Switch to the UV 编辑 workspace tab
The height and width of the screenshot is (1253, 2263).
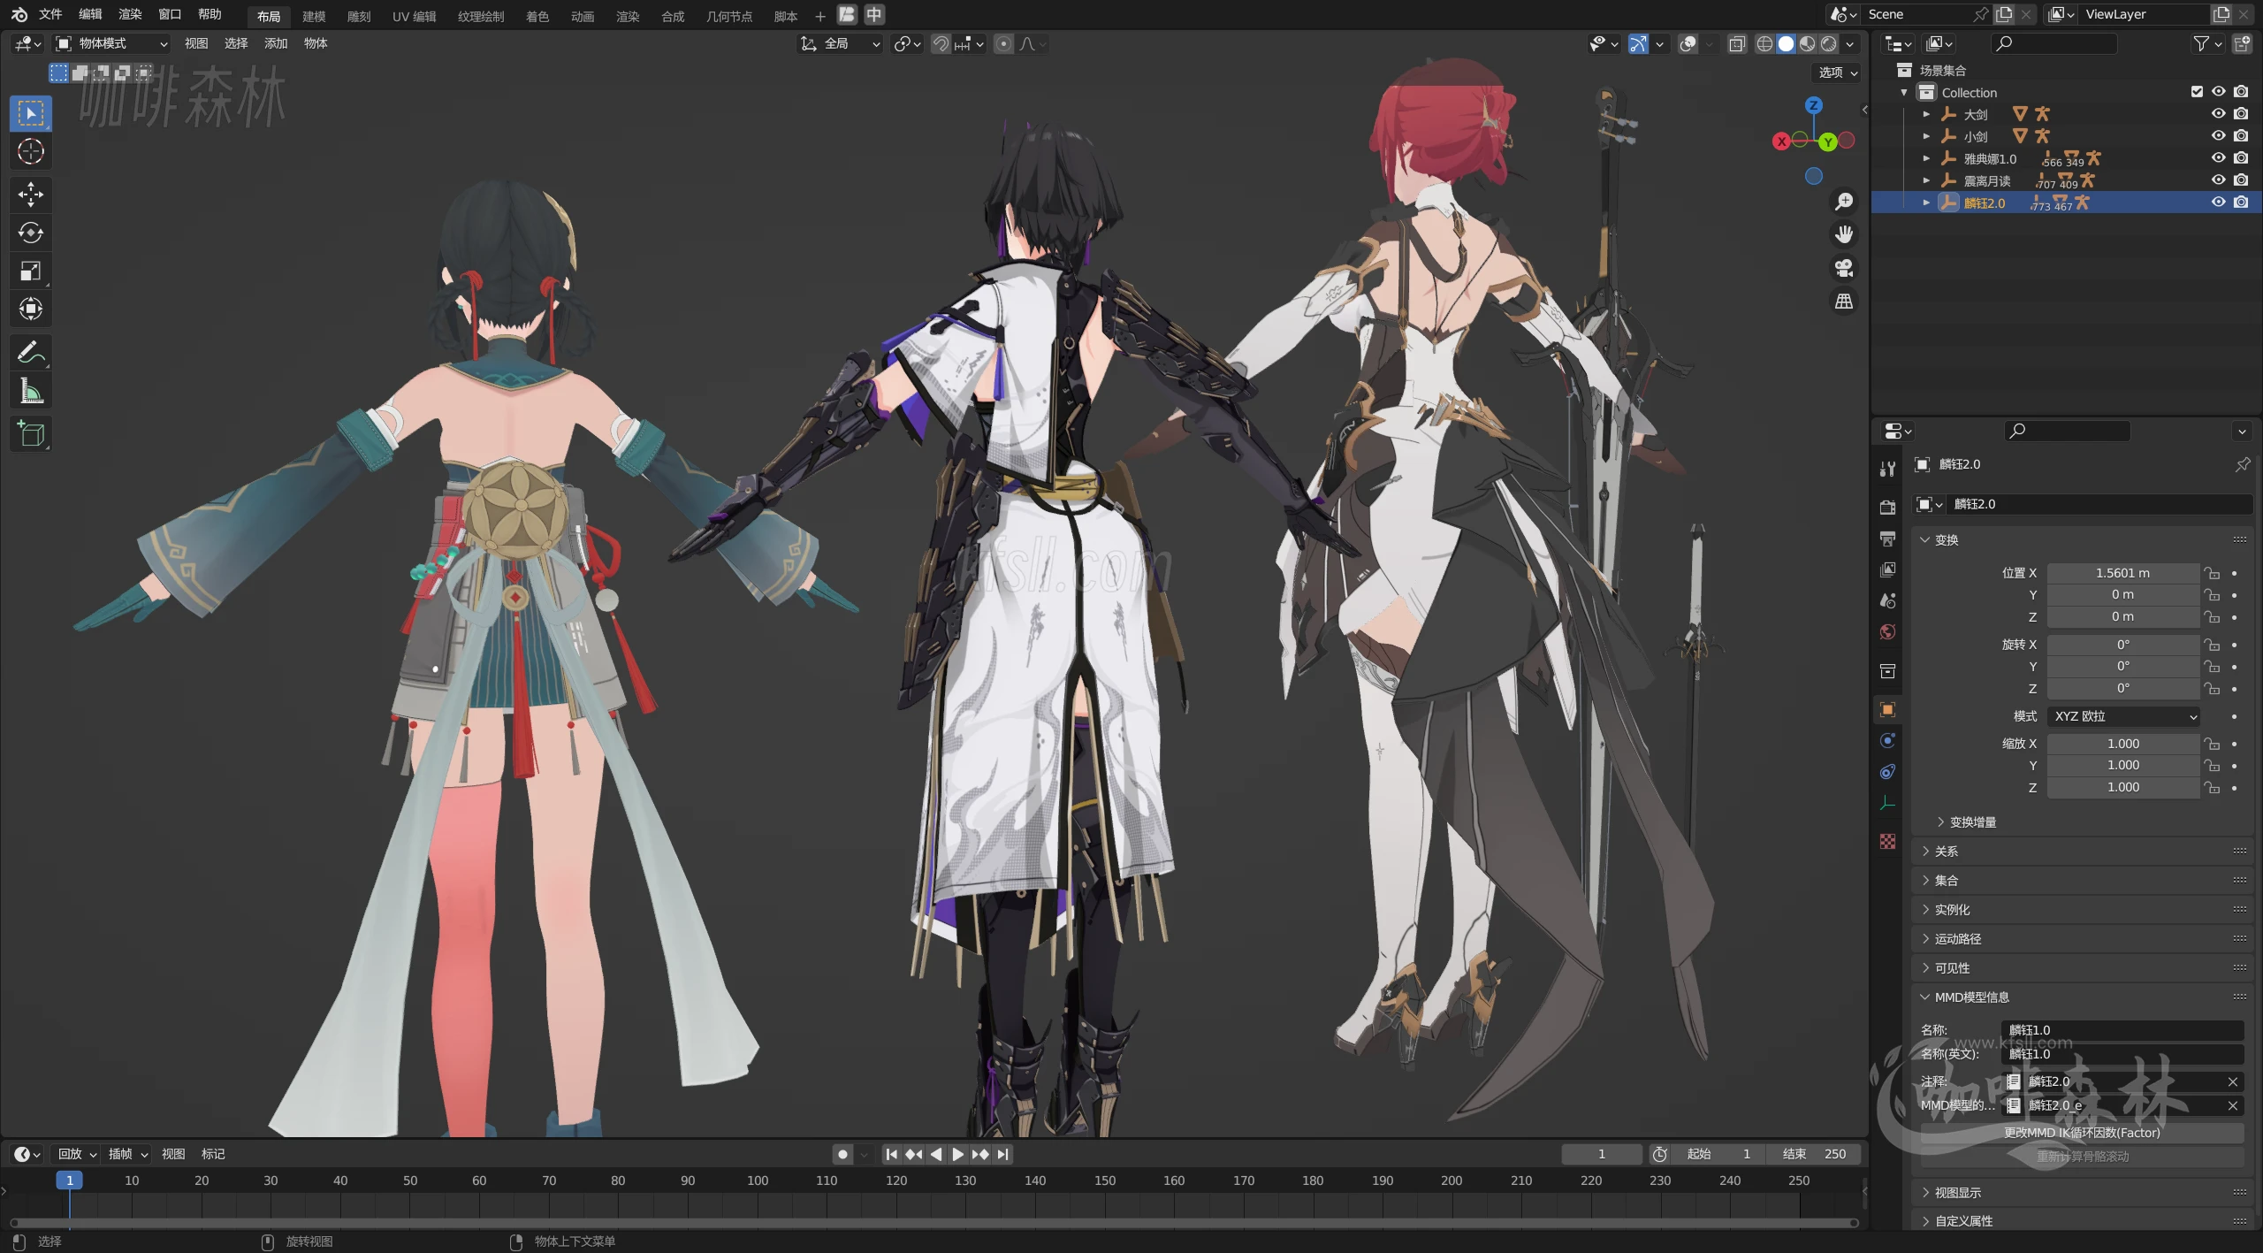coord(414,16)
